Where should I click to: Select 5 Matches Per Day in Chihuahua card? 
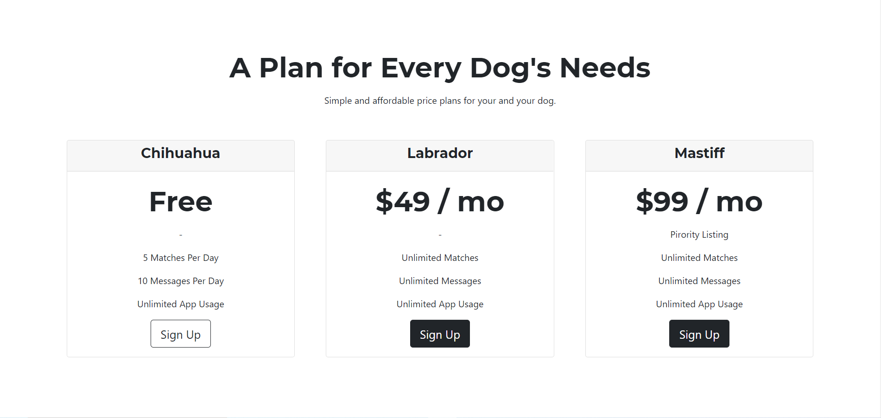(x=180, y=258)
